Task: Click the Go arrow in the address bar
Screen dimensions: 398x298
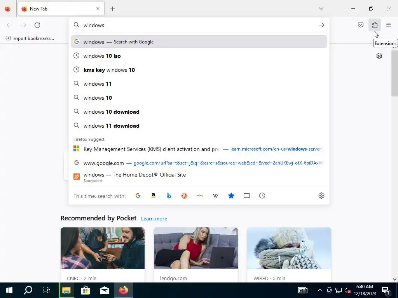Action: (321, 25)
